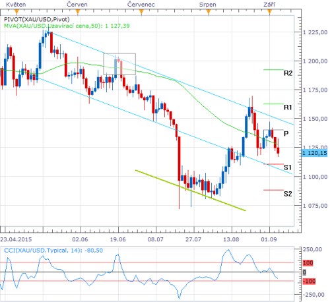The image size is (330, 302).
Task: Click the 1 200,00 price axis label
Action: [x=315, y=61]
